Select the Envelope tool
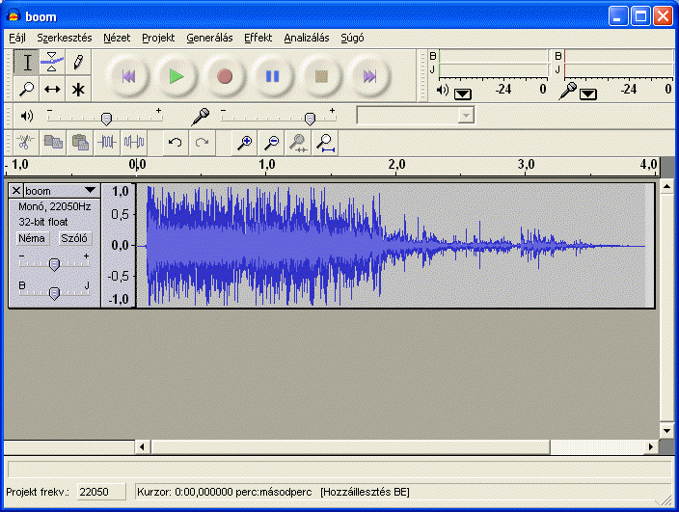Screen dimensions: 679x512 (52, 62)
